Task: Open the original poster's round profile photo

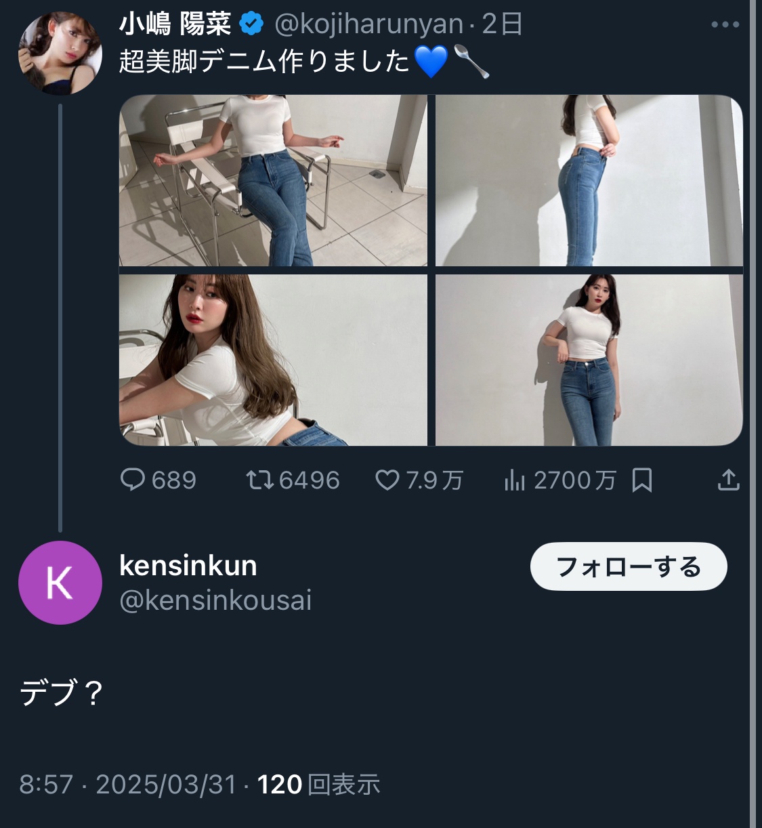Action: [60, 53]
